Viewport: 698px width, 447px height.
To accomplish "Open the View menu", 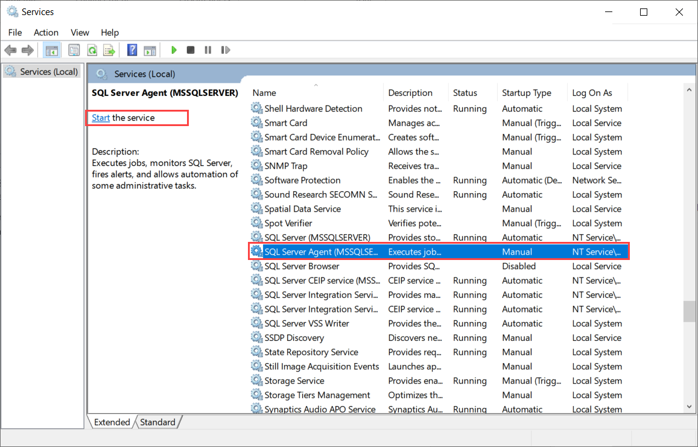I will click(x=80, y=32).
